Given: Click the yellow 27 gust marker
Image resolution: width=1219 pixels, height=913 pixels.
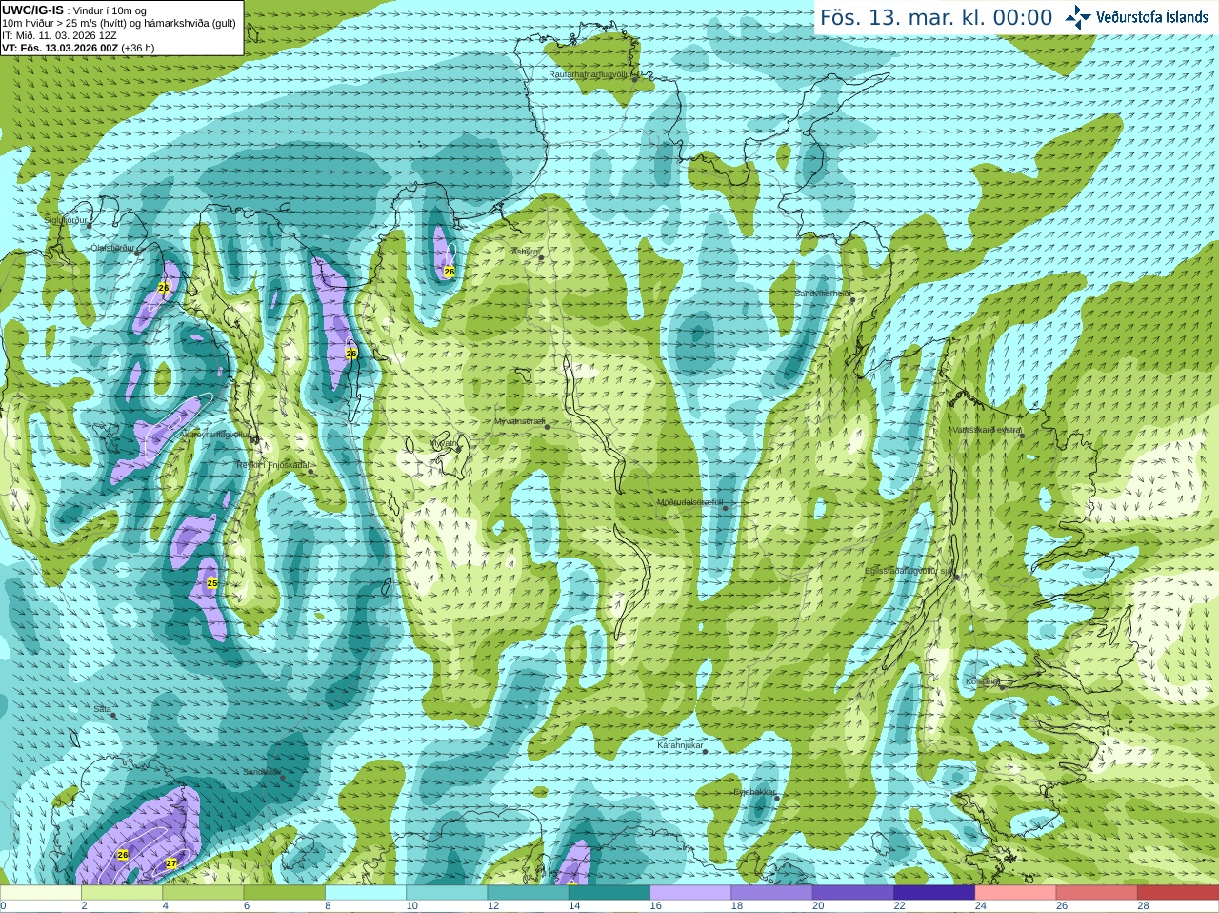Looking at the screenshot, I should click(171, 863).
